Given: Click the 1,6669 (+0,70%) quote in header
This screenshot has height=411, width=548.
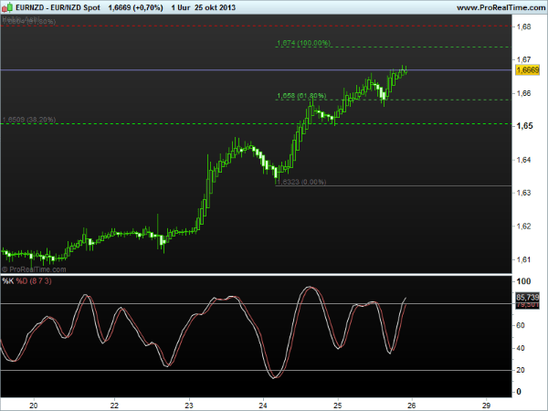Looking at the screenshot, I should (135, 7).
